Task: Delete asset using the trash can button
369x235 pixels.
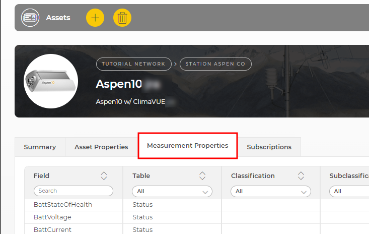Action: (122, 18)
